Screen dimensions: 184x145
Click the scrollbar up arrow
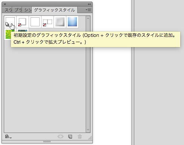pyautogui.click(x=88, y=18)
